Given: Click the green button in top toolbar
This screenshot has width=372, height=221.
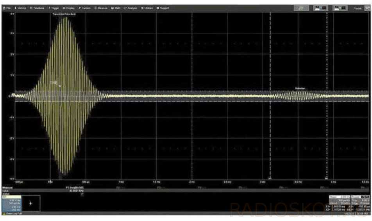Looking at the screenshot, I should pyautogui.click(x=301, y=8).
